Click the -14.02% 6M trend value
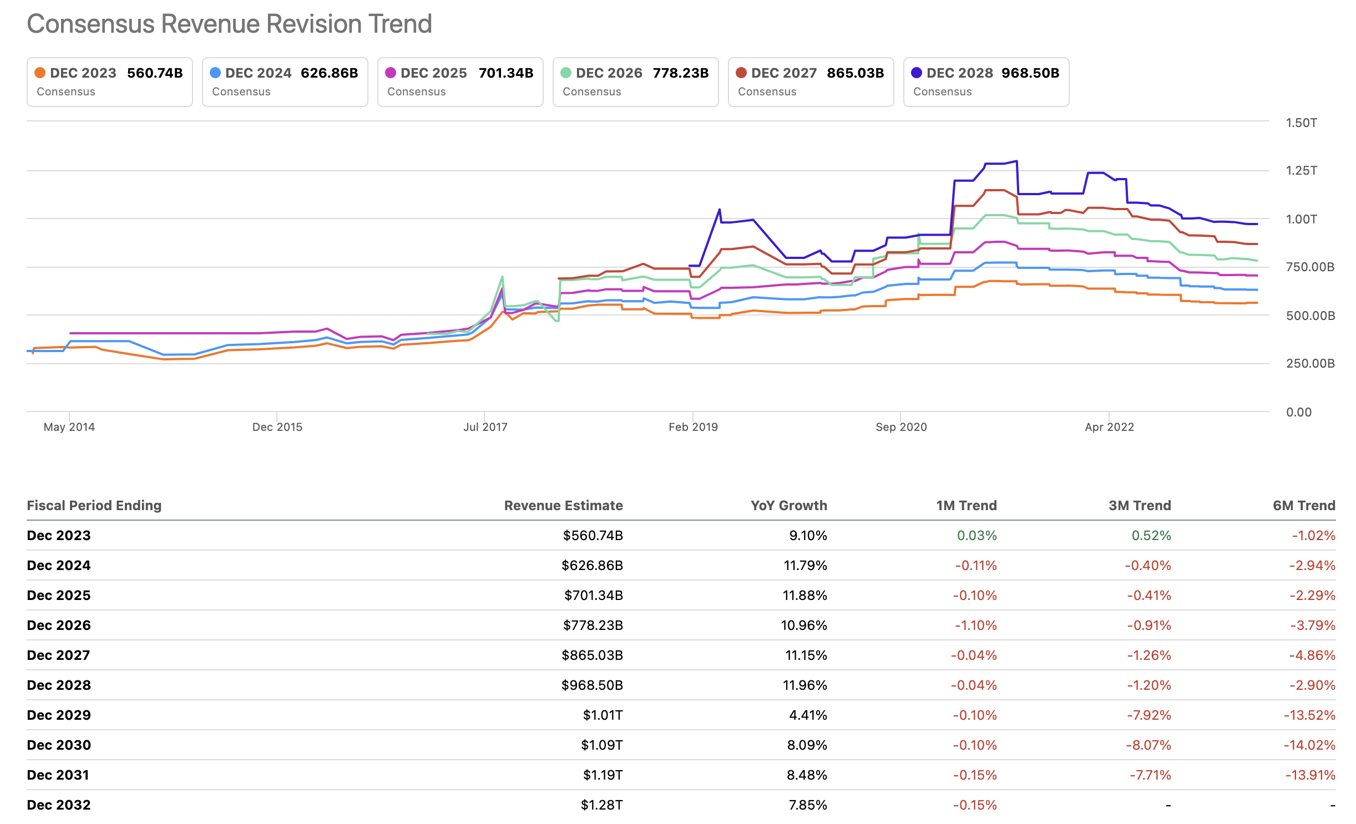This screenshot has width=1356, height=824. (1309, 745)
